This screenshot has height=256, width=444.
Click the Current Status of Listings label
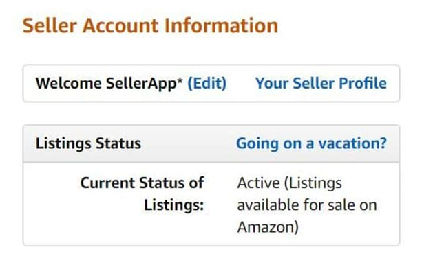142,194
